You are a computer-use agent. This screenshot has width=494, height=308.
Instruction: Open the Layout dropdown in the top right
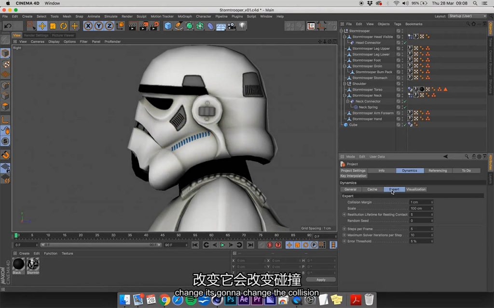coord(467,16)
